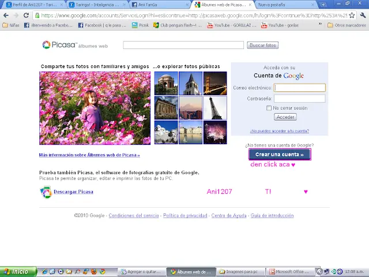369x277 pixels.
Task: Open Más información sobre Álbumes web link
Action: [89, 155]
